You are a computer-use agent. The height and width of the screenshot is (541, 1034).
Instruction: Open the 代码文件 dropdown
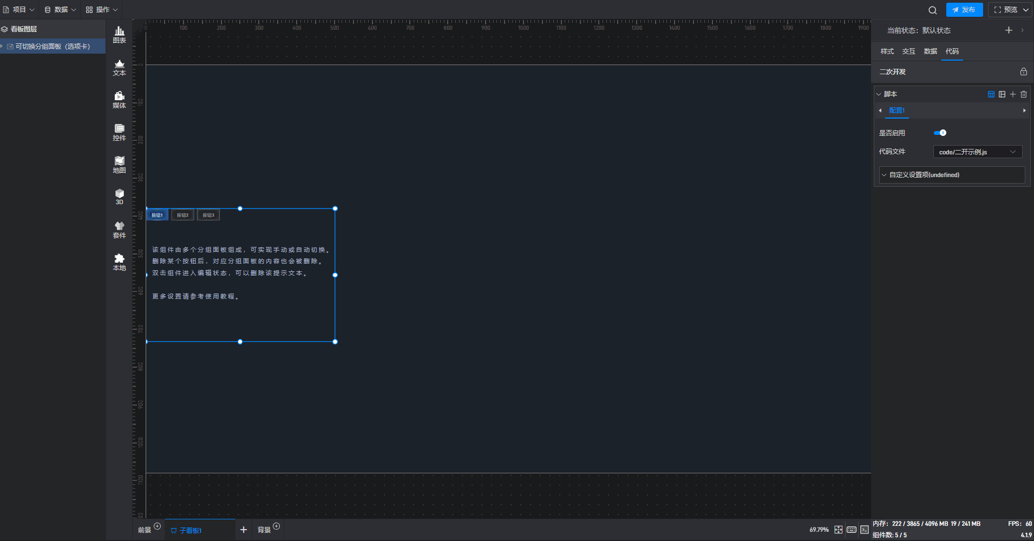[x=978, y=152]
